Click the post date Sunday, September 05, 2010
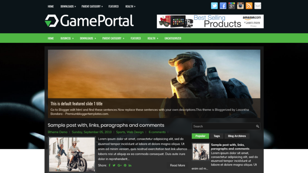Screen dimensions: 308x173 click(x=92, y=132)
